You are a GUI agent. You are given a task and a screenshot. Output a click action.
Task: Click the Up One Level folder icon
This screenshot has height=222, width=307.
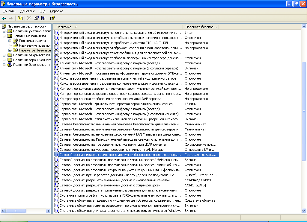point(20,18)
